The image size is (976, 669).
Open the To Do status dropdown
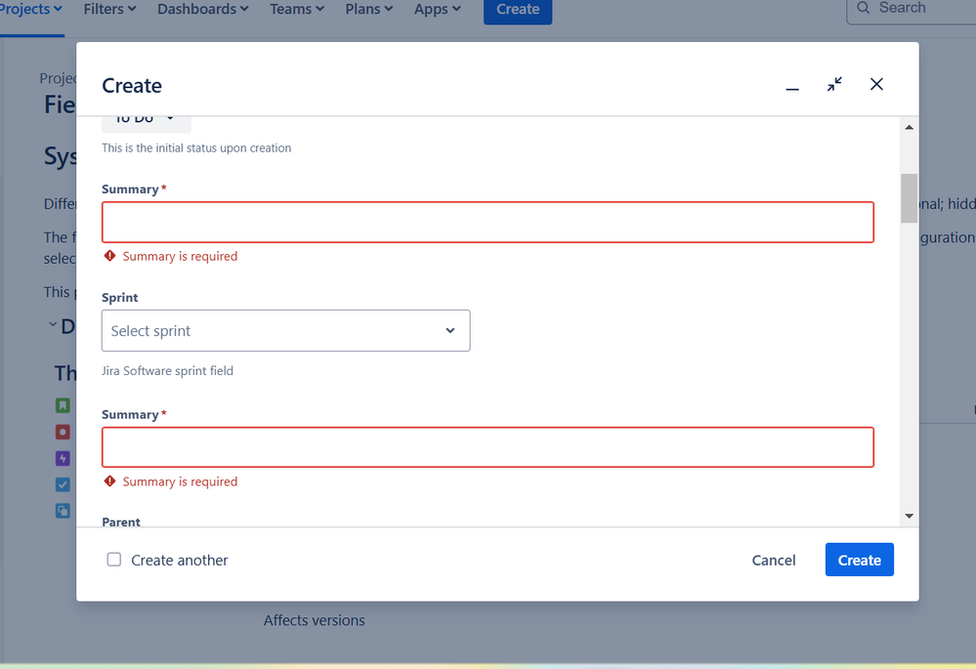point(147,122)
